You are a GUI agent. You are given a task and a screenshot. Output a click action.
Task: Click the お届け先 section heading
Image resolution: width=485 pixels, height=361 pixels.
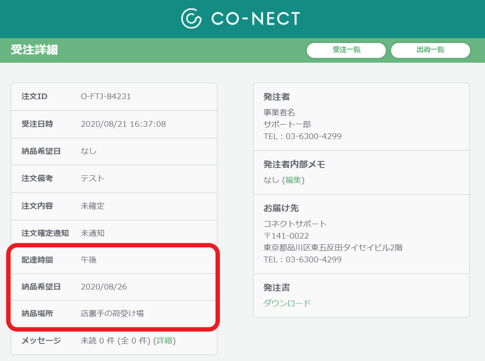click(281, 208)
